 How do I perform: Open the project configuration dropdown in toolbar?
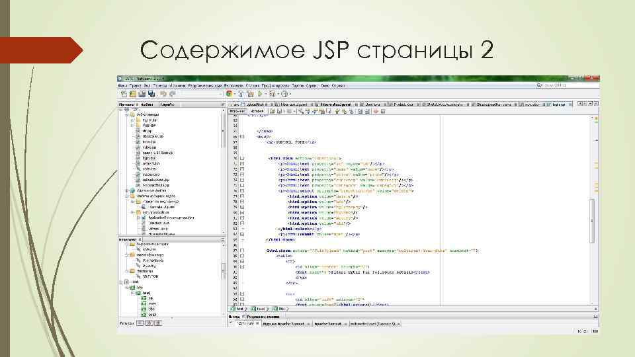click(200, 94)
